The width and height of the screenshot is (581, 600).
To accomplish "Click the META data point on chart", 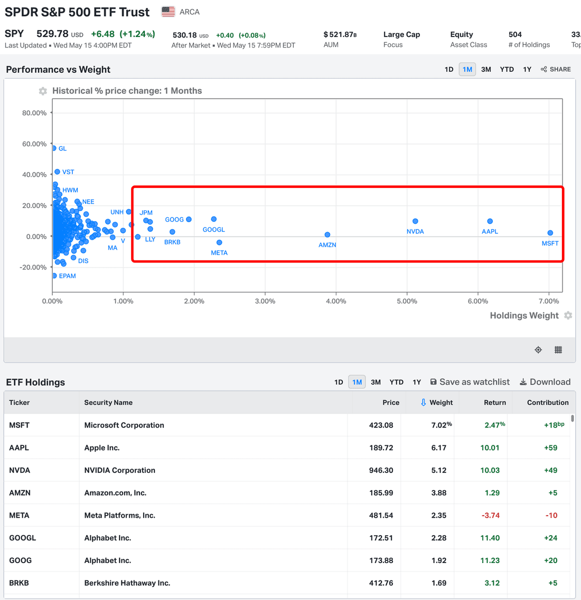I will [x=219, y=242].
